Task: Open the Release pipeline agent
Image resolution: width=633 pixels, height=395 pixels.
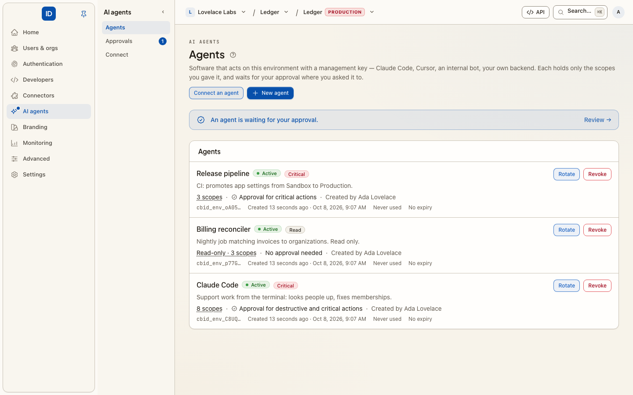Action: coord(223,174)
